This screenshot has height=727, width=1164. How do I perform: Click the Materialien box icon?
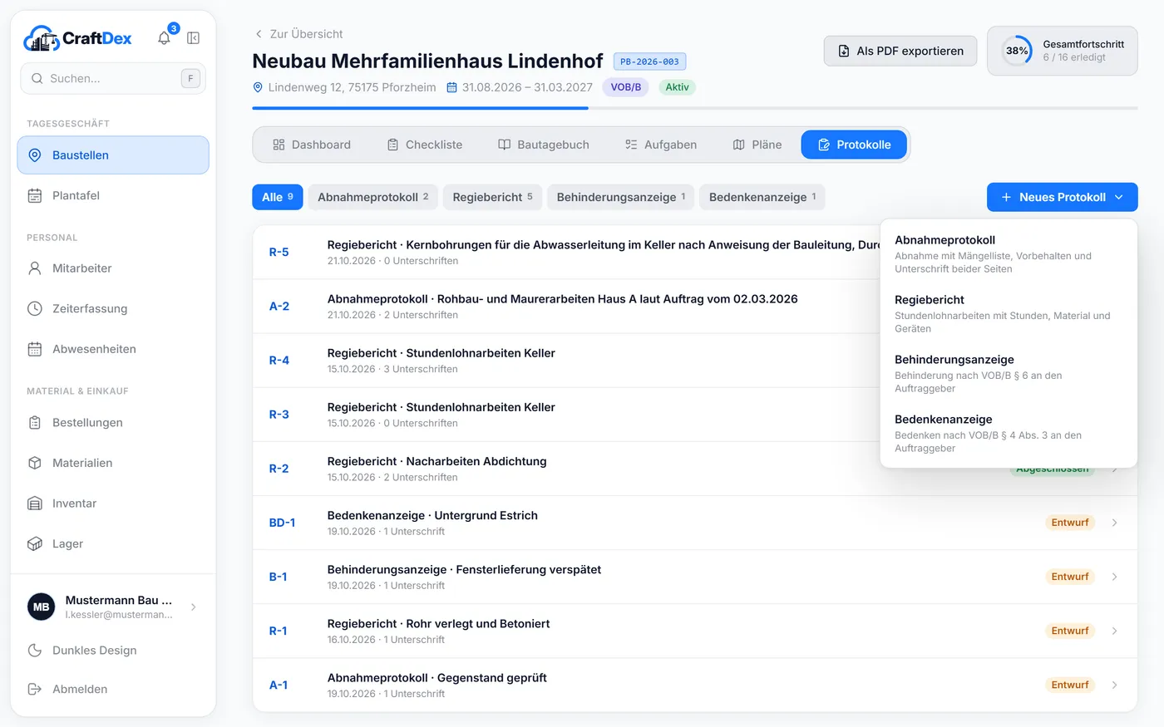35,463
